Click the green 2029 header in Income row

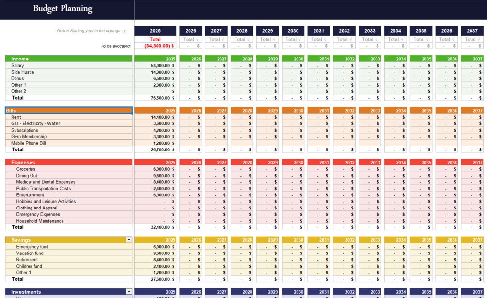(x=267, y=59)
